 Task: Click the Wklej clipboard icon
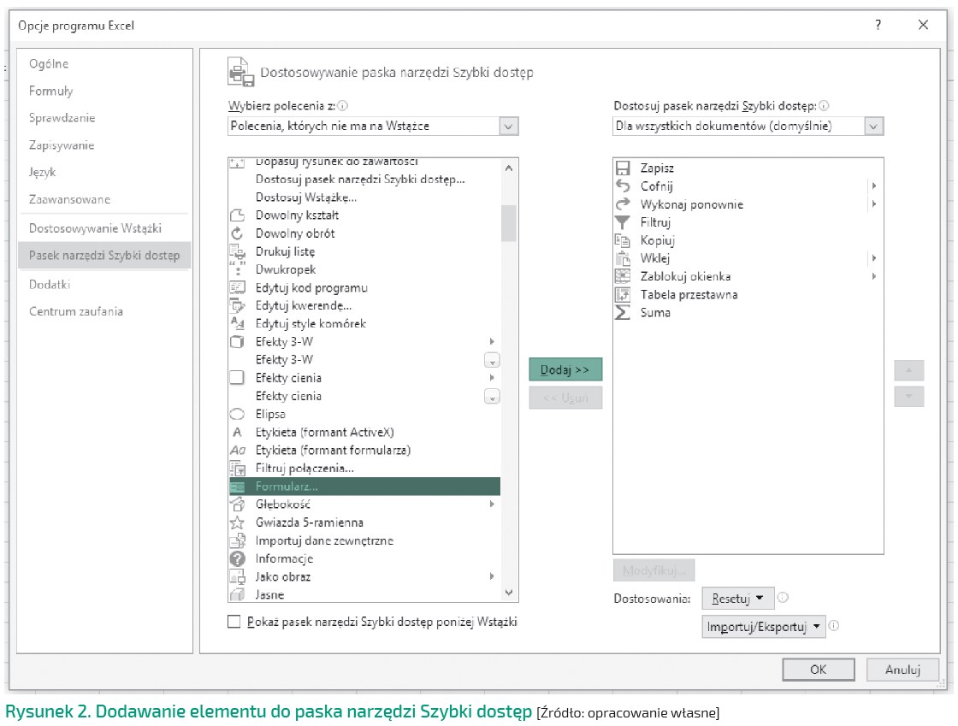623,258
